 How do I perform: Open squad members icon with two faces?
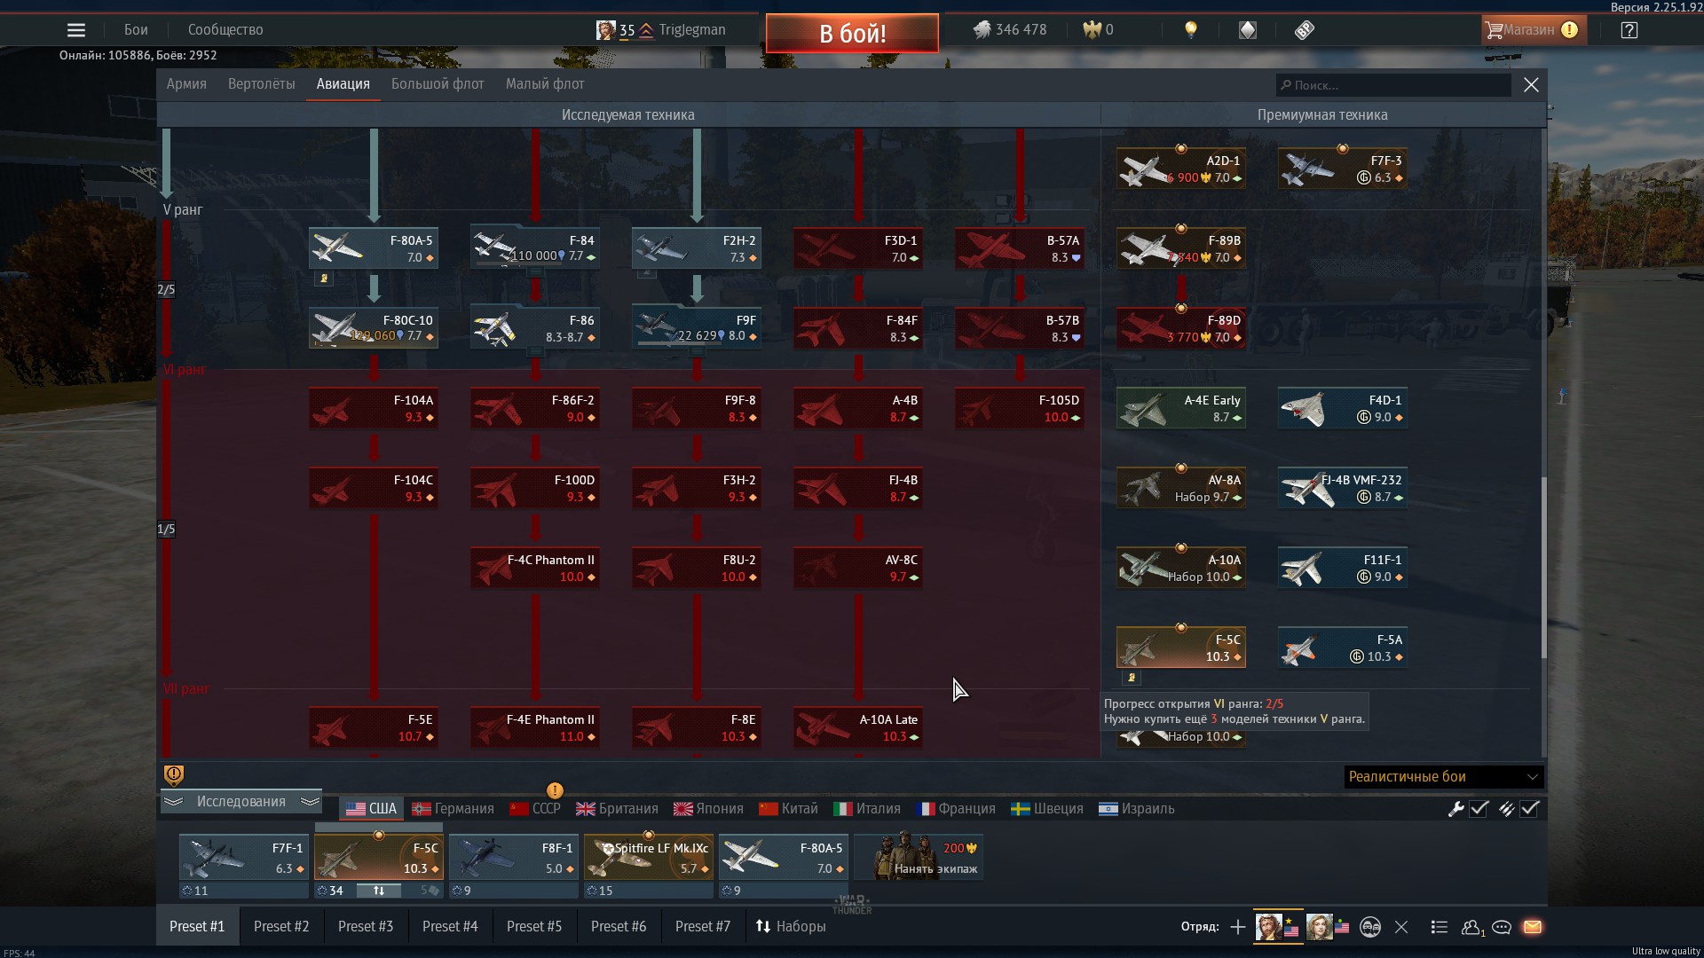(1370, 927)
